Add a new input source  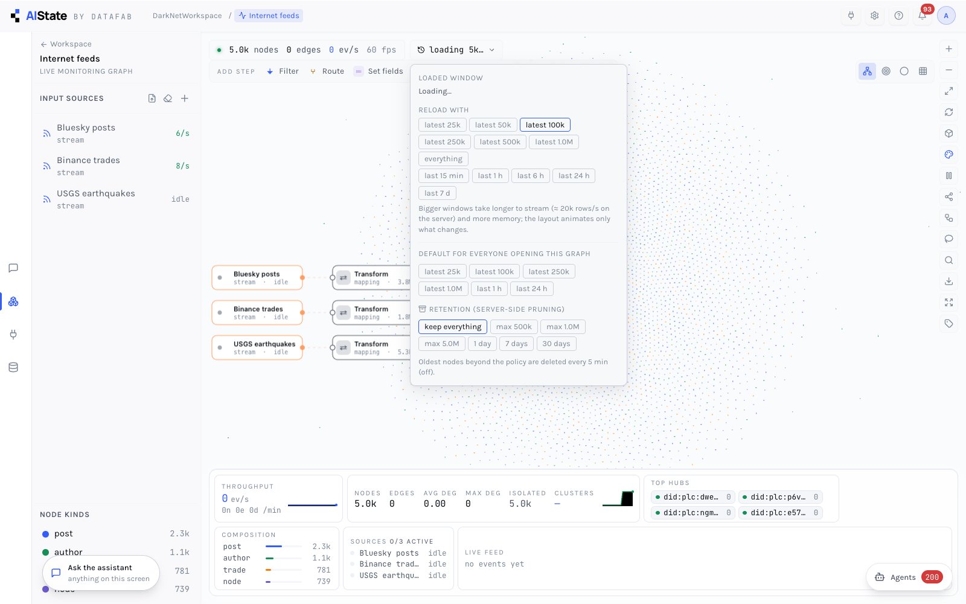pyautogui.click(x=185, y=98)
